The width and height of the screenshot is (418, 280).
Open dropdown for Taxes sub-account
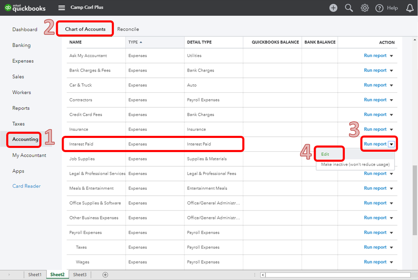[x=391, y=247]
